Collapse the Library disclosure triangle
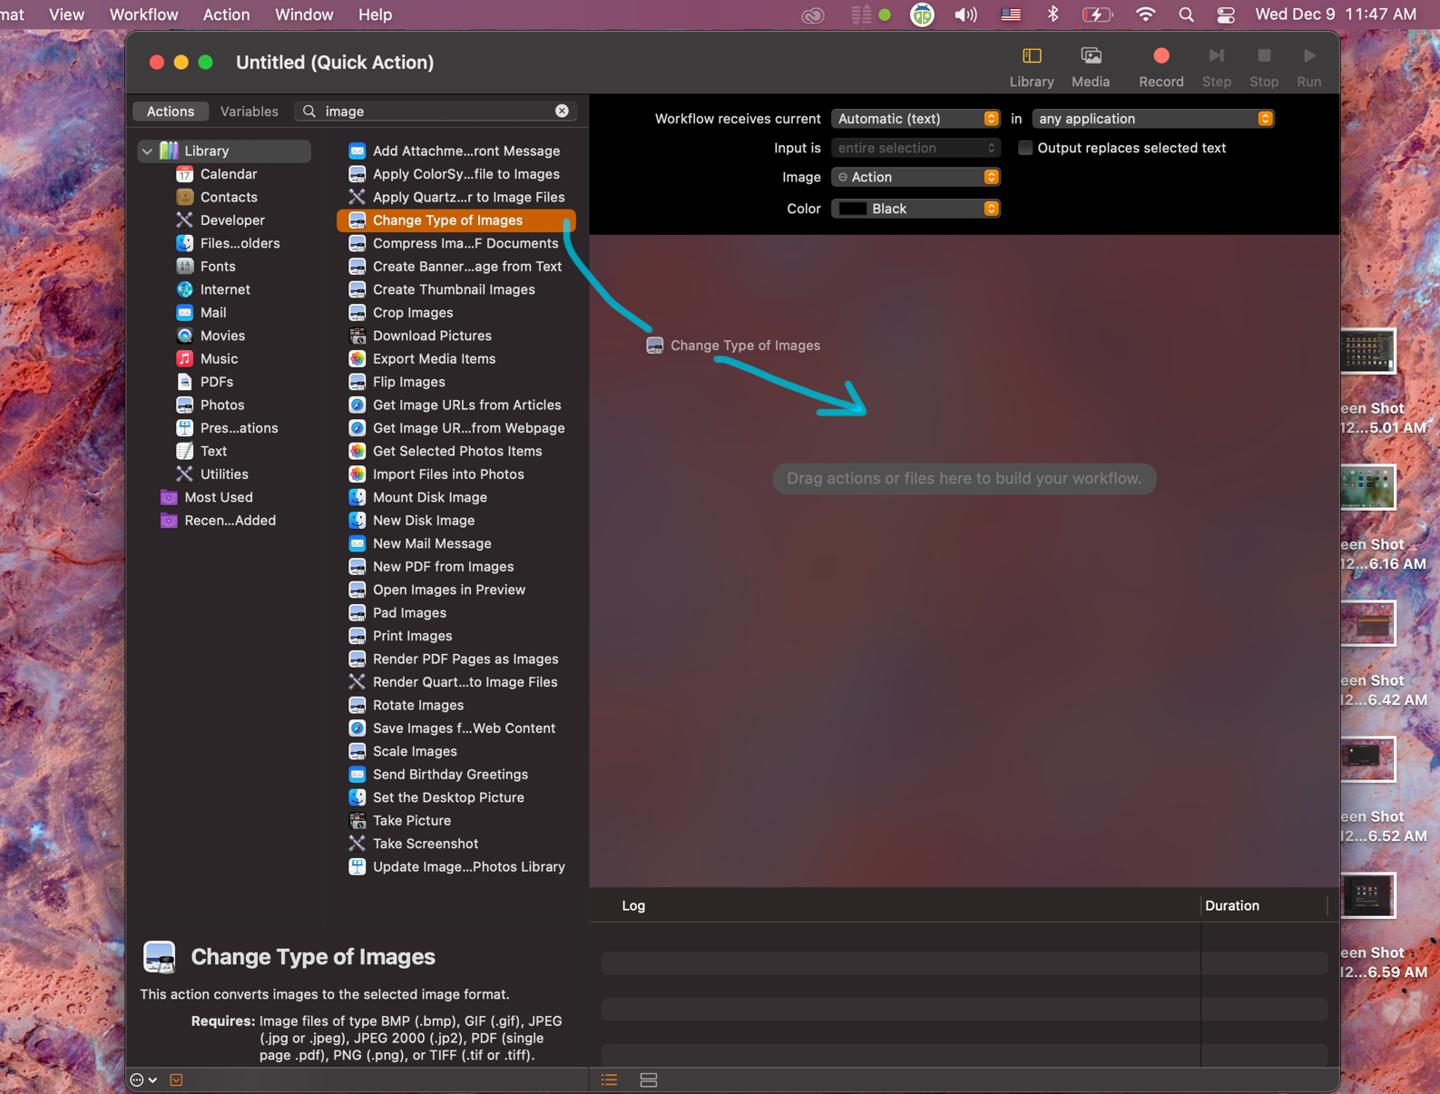 click(147, 151)
